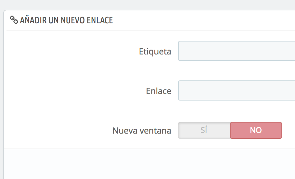295x179 pixels.
Task: Click the chain link icon in panel header
Action: click(14, 20)
